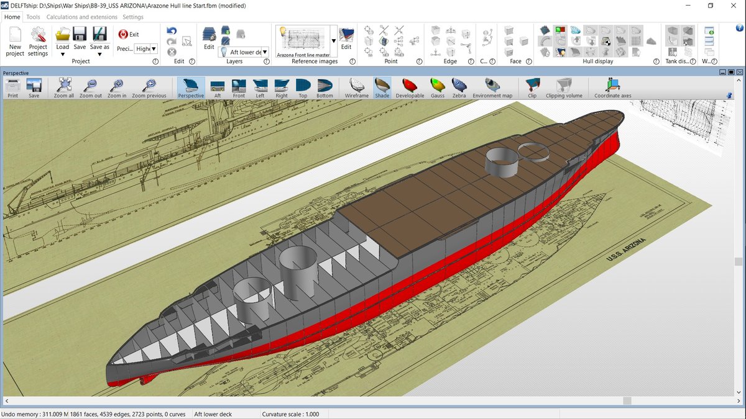Image resolution: width=746 pixels, height=419 pixels.
Task: Expand the Load dropdown arrow
Action: click(63, 55)
